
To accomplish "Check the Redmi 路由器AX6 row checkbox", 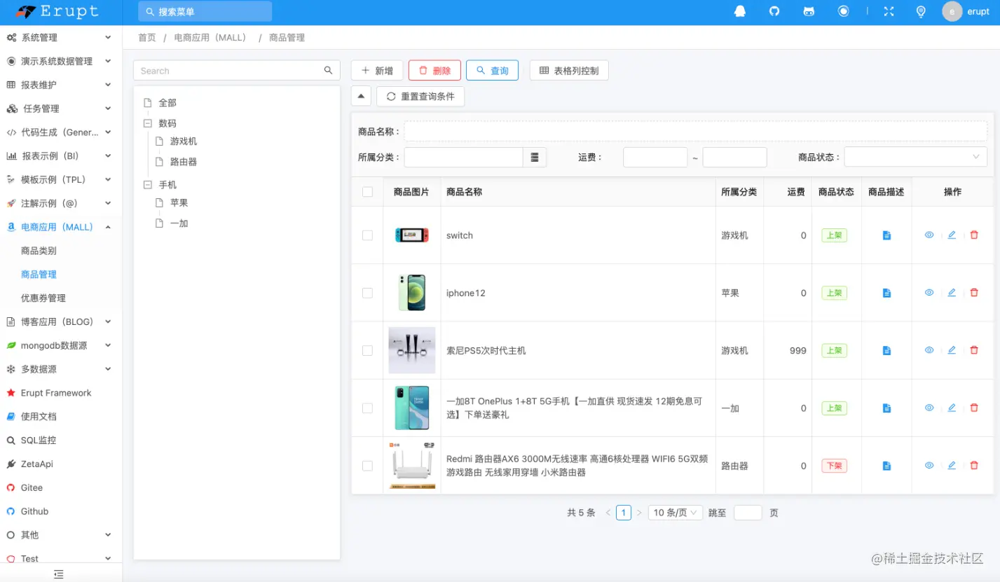I will [367, 465].
